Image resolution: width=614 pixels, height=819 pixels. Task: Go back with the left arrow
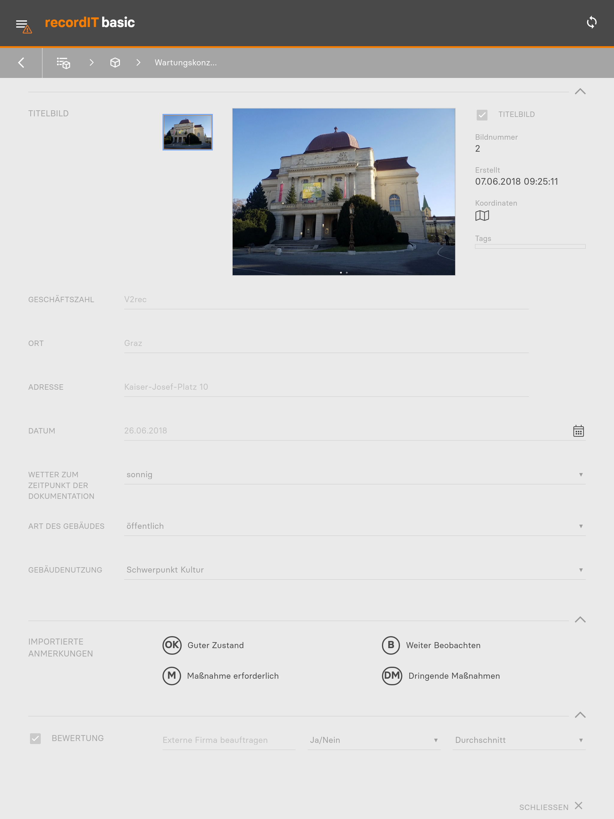[21, 63]
